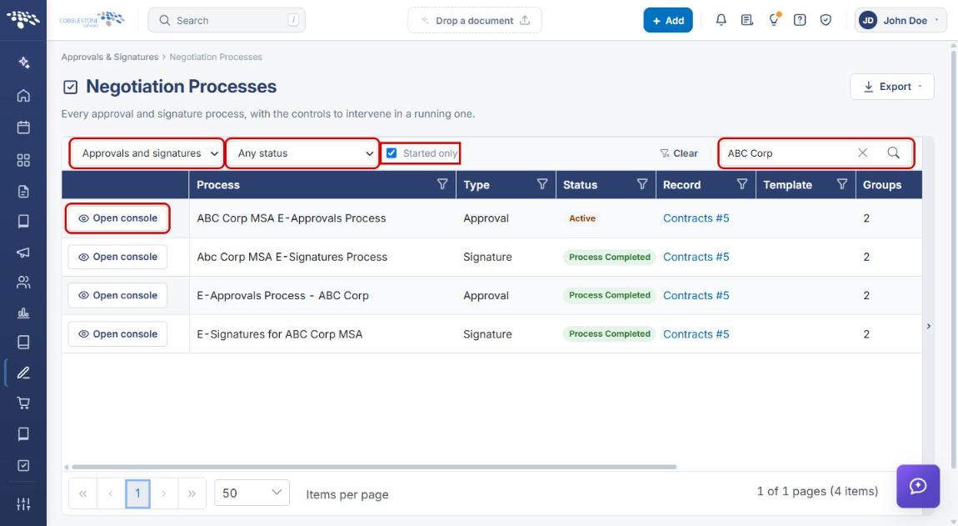Open console for E-Approvals Process - ABC Corp
Viewport: 958px width, 526px height.
tap(117, 295)
